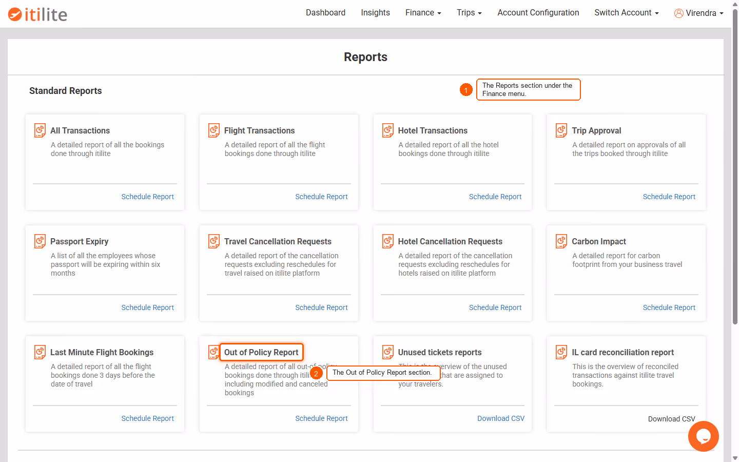This screenshot has width=739, height=462.
Task: Click the Hotel Transactions card title
Action: 433,130
